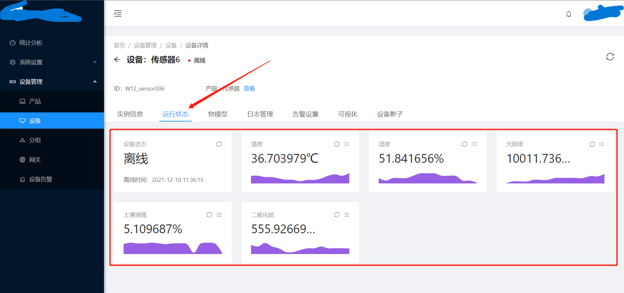Viewport: 624px width, 293px height.
Task: Open the 温度 card detail list icon
Action: click(x=347, y=144)
